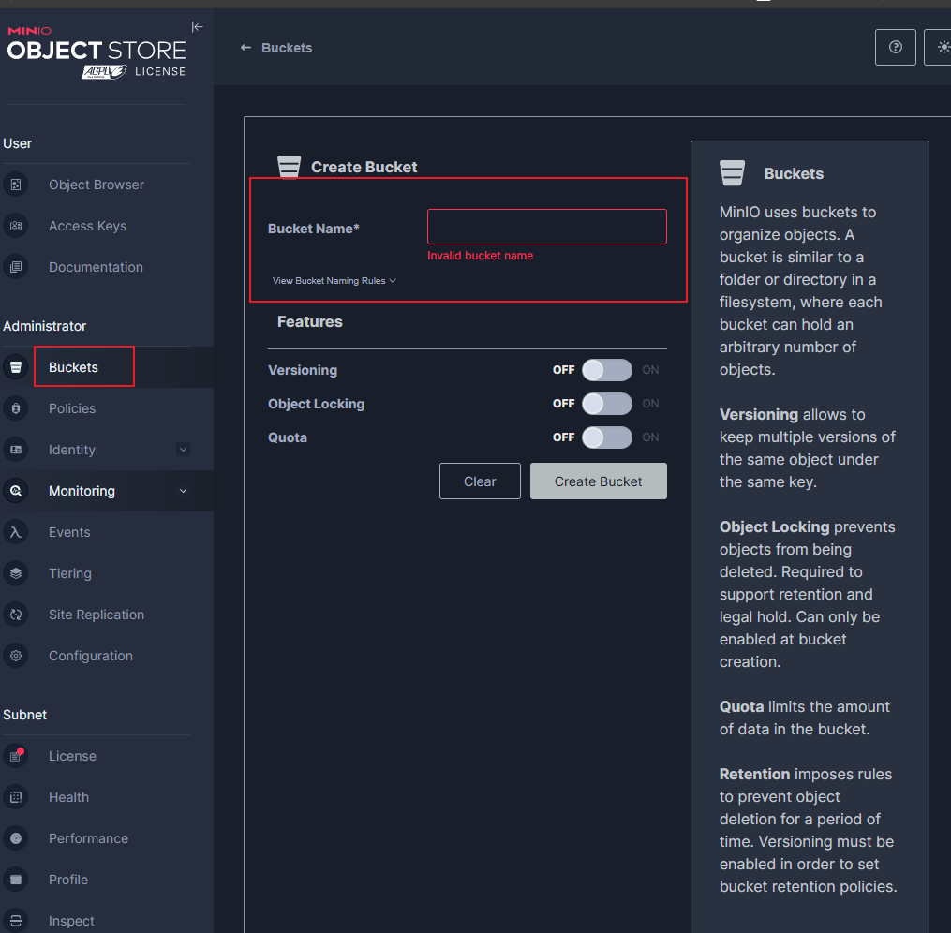Click the 'Invalid bucket name' error text

tap(480, 256)
